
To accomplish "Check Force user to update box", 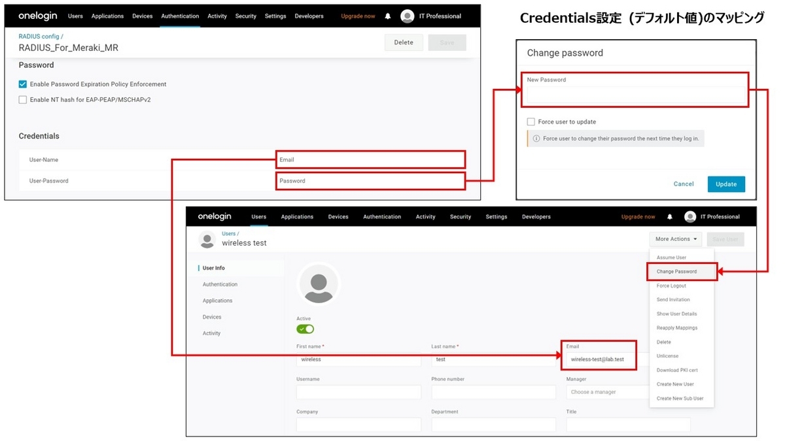I will [x=531, y=122].
